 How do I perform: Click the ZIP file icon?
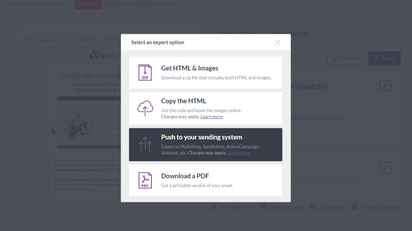pyautogui.click(x=145, y=72)
